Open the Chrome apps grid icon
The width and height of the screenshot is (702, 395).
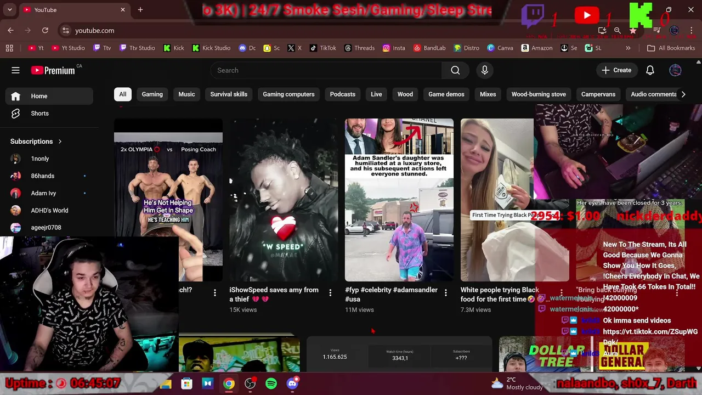[x=9, y=48]
